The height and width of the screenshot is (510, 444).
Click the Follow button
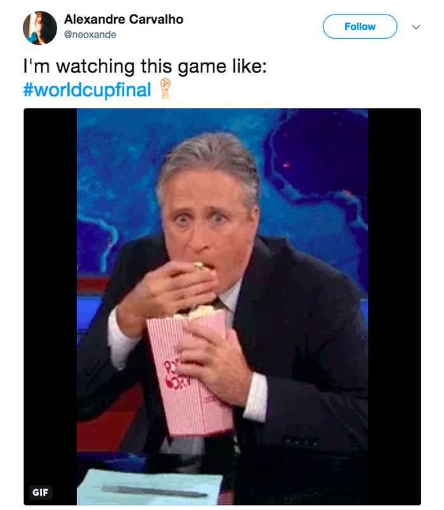click(360, 27)
